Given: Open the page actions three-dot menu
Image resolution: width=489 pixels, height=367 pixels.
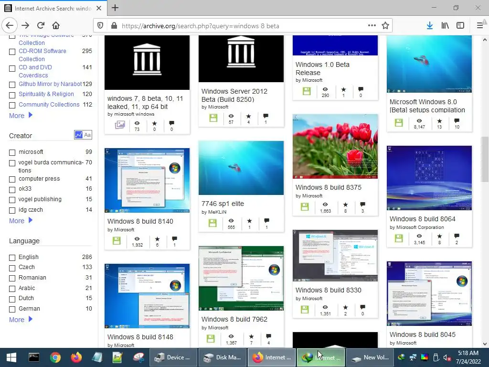Looking at the screenshot, I should 372,26.
